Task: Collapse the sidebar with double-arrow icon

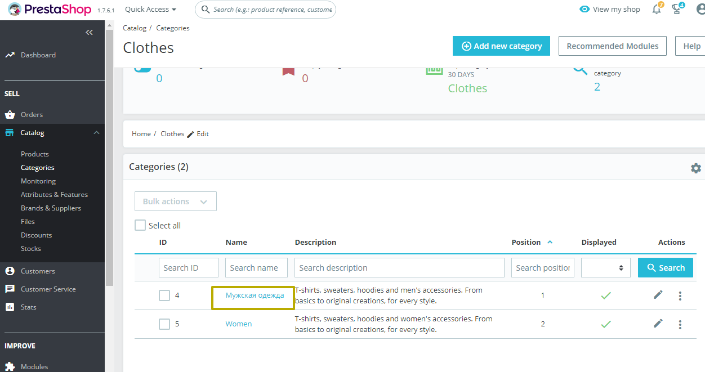Action: [x=89, y=33]
